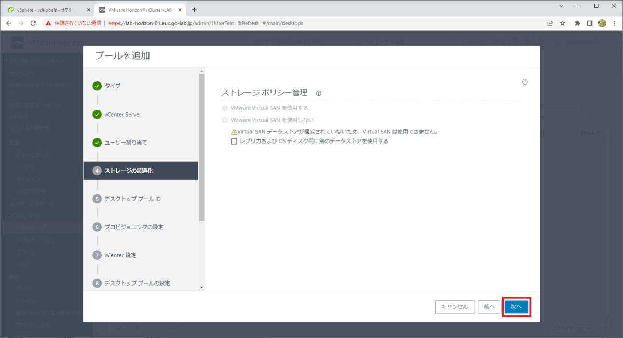Click the プールを追加 dialog title
This screenshot has height=338, width=623.
pos(123,55)
